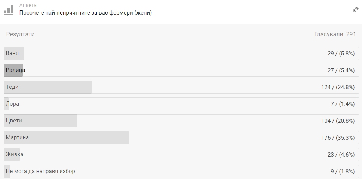The height and width of the screenshot is (179, 362).
Task: Click the Анкета label
Action: click(x=28, y=5)
